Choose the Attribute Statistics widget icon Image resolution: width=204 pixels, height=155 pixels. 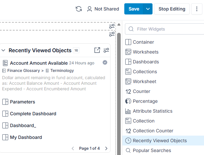point(128,111)
